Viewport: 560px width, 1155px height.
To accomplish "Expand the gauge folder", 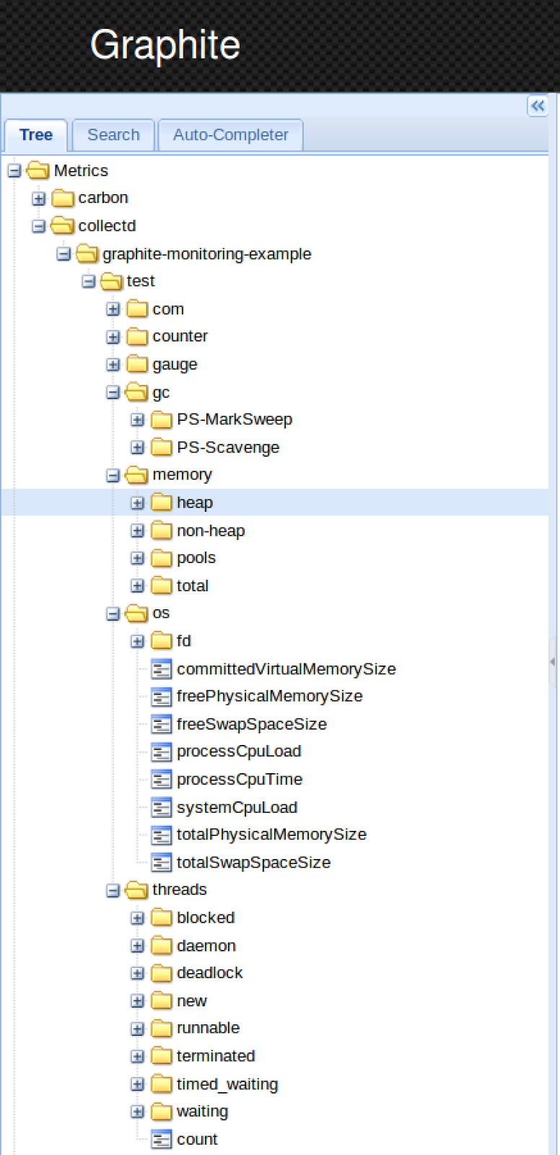I will pyautogui.click(x=113, y=365).
